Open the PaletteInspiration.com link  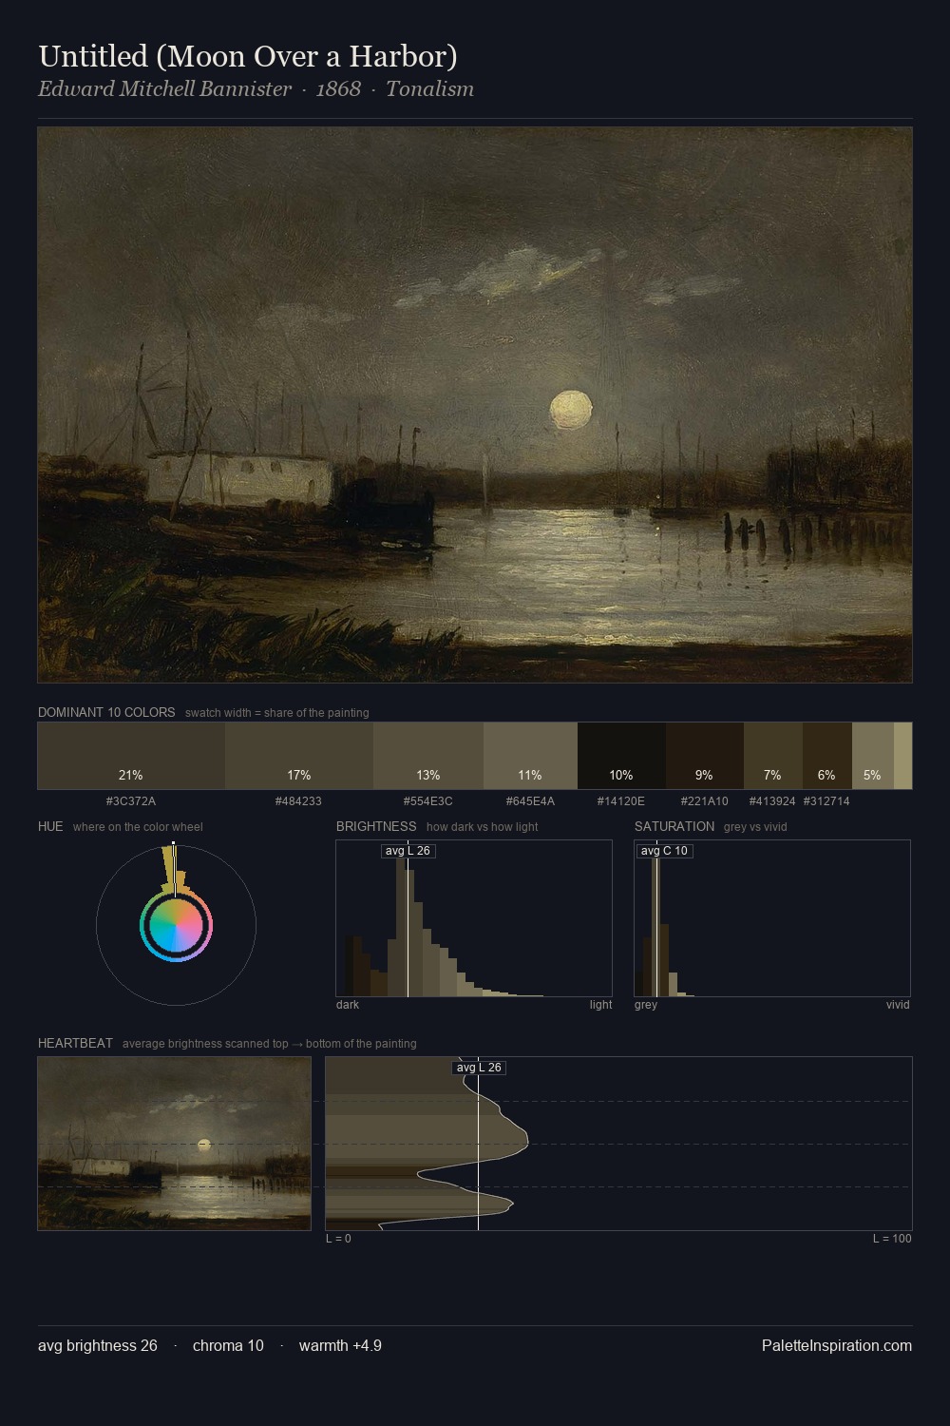click(x=837, y=1345)
